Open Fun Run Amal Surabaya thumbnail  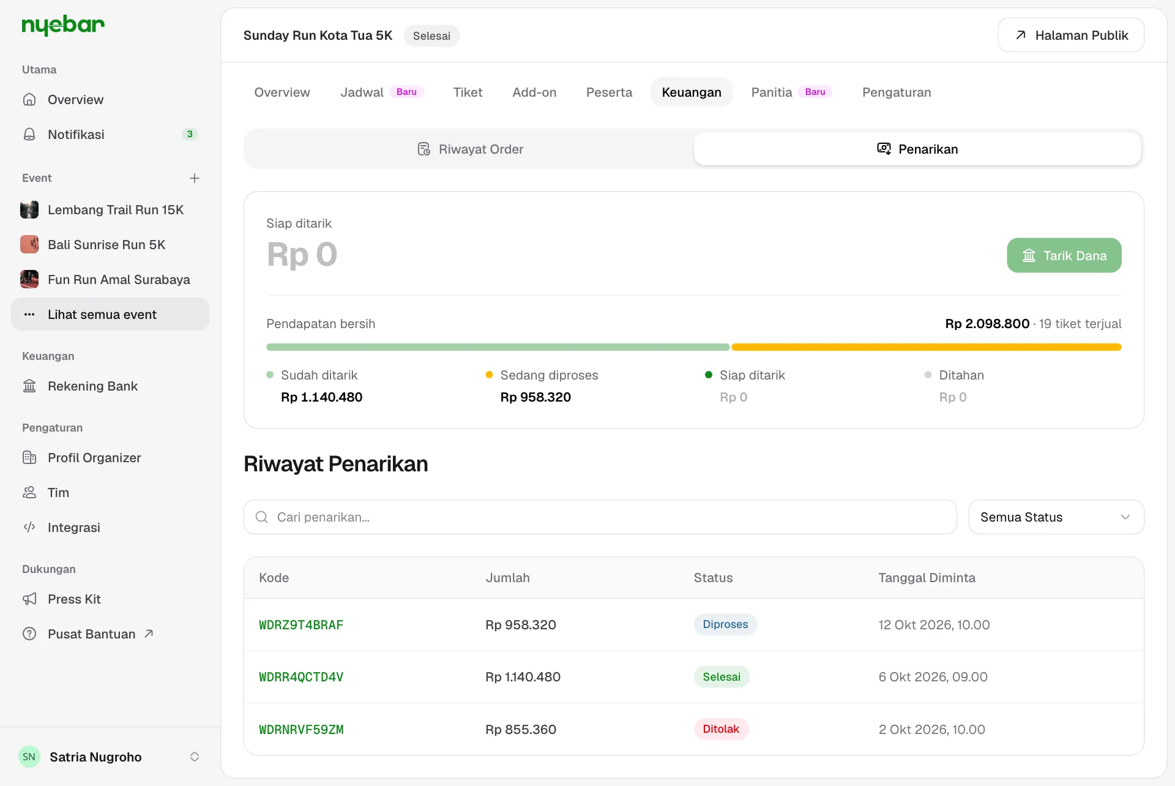(29, 279)
